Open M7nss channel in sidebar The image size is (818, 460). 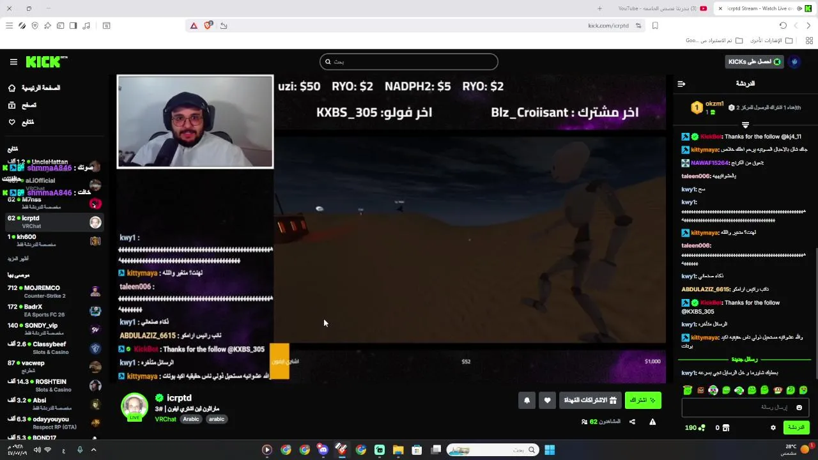[54, 203]
